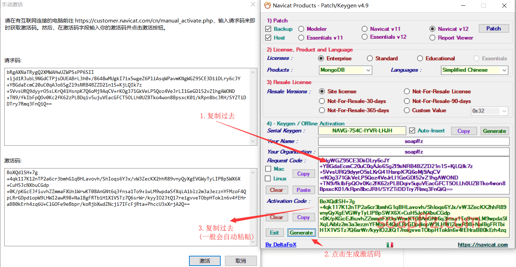
Task: Click the down arrow of 激活码 scrollbar
Action: pyautogui.click(x=253, y=242)
